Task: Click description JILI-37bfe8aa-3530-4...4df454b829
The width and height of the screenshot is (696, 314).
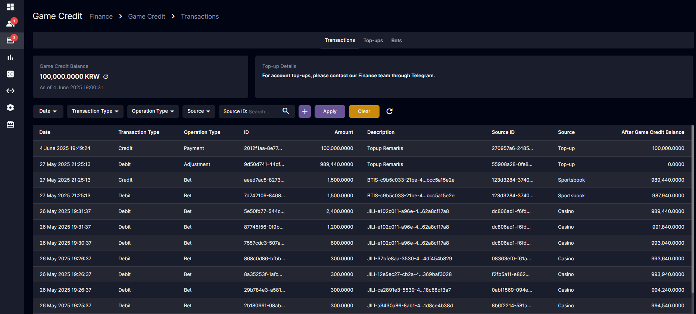Action: tap(409, 259)
